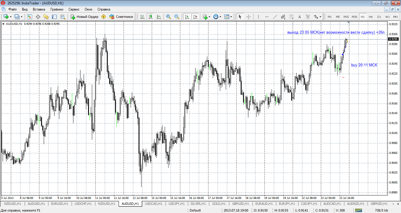Expand the Profiles dropdown arrow
The image size is (401, 213).
pos(21,17)
